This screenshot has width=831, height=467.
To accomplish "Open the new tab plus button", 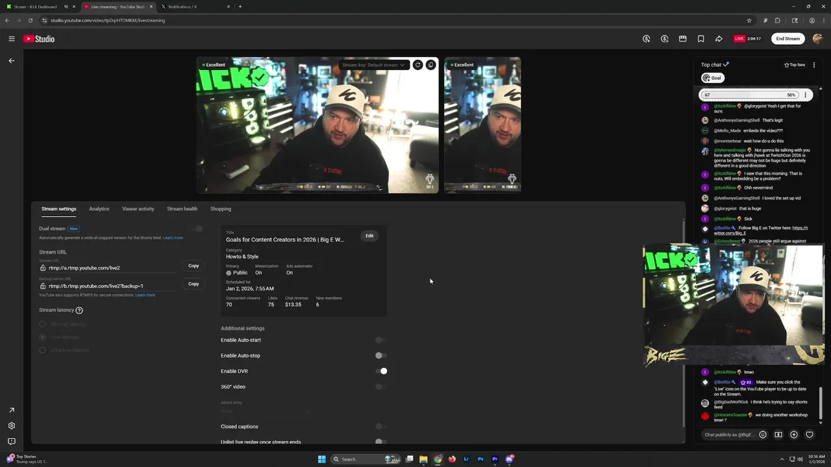I will pos(240,6).
